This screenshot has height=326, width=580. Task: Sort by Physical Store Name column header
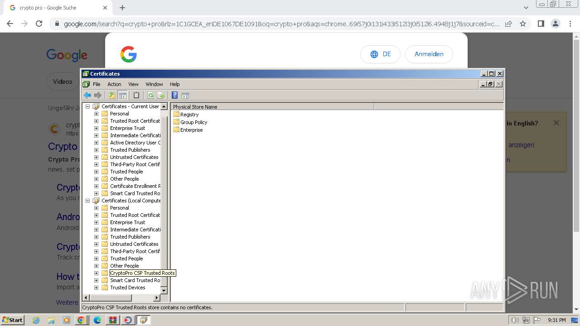(272, 106)
